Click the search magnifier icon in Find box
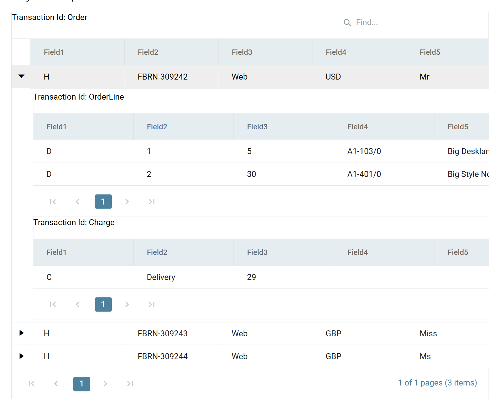 (x=347, y=23)
